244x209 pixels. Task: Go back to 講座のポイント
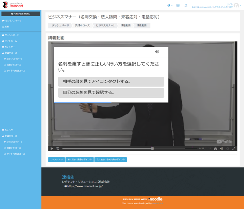tap(80, 160)
